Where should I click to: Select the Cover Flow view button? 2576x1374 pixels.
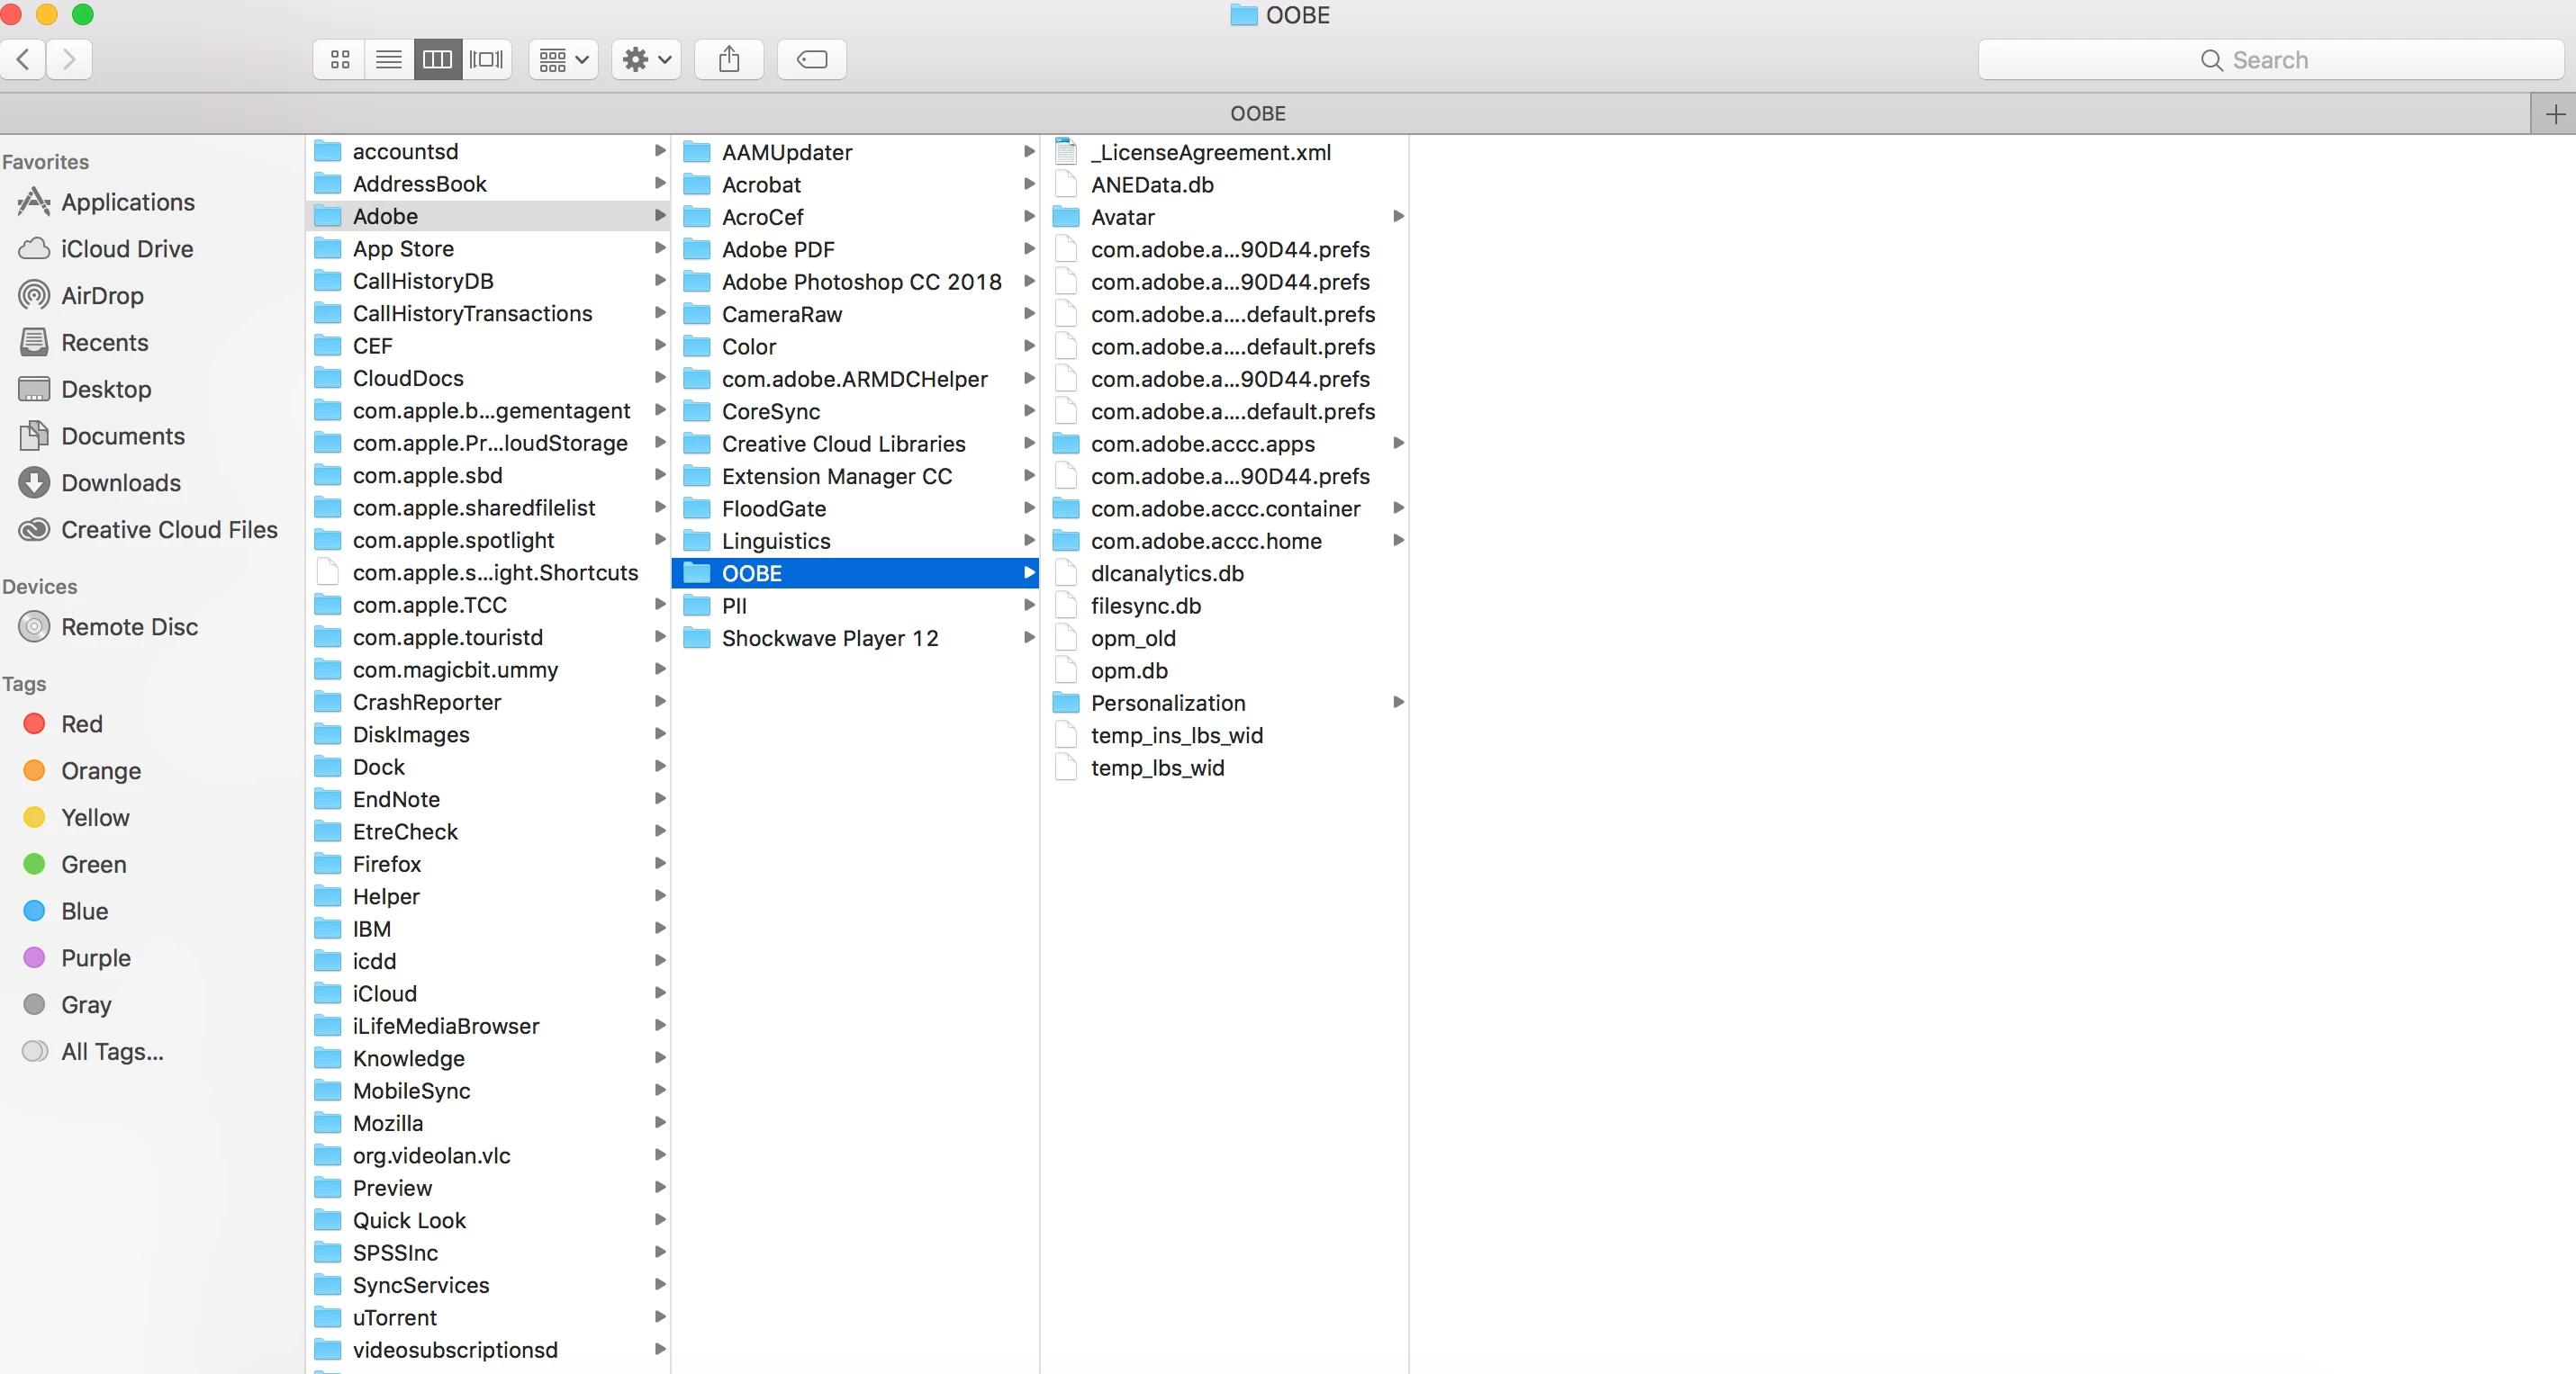click(487, 60)
